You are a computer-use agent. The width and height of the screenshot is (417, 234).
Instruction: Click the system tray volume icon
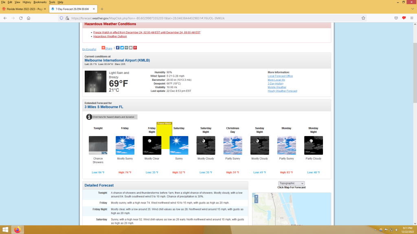397,230
